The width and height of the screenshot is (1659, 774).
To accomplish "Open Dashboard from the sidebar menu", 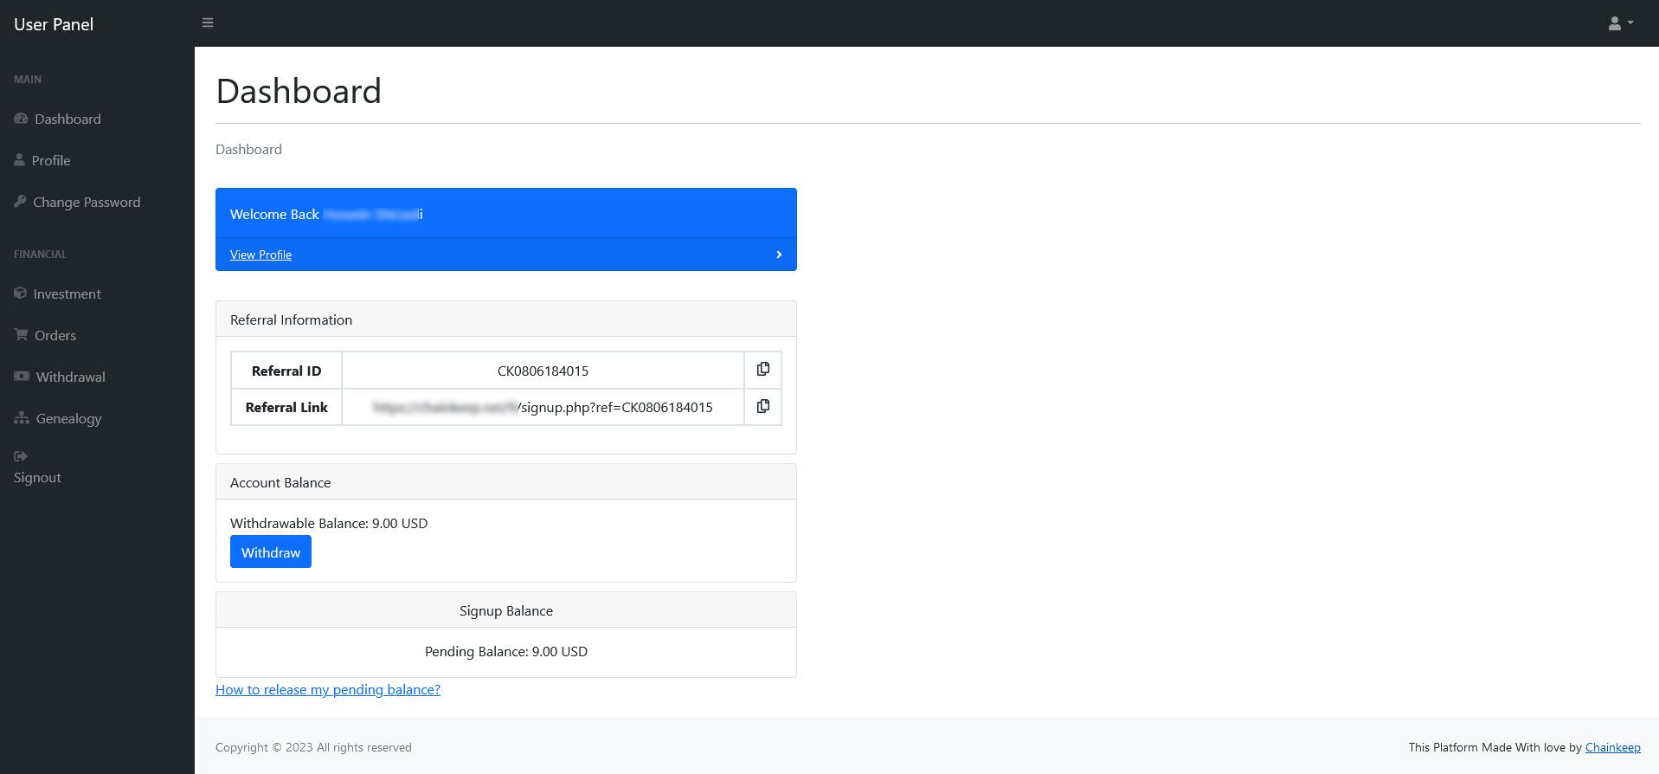I will click(x=68, y=119).
